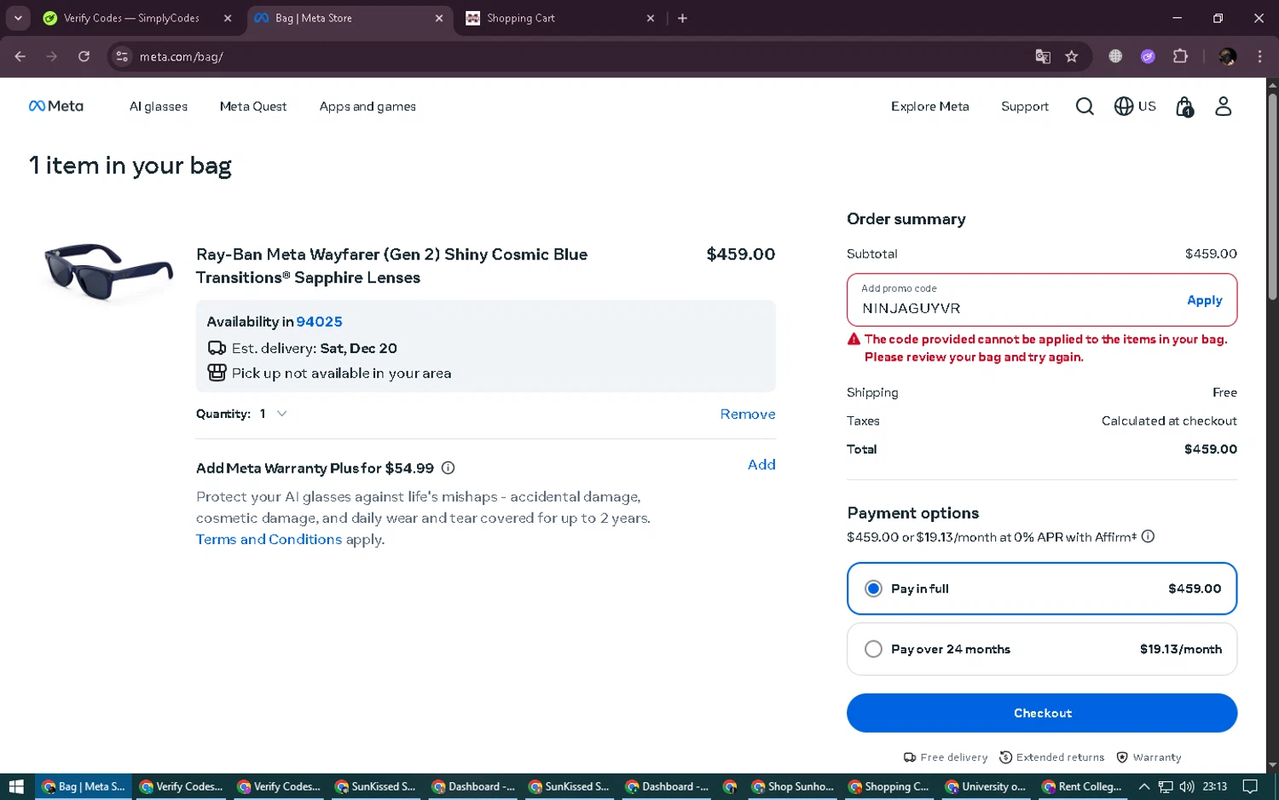Open the Windows Start button

click(x=16, y=786)
